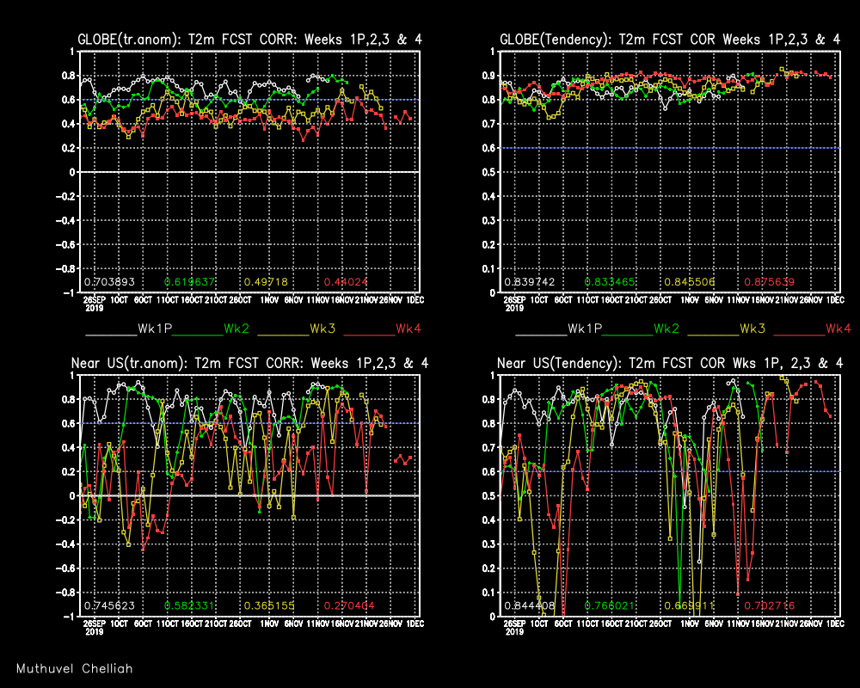Image resolution: width=860 pixels, height=688 pixels.
Task: Click green Wk2 label in the left legend
Action: coord(236,329)
